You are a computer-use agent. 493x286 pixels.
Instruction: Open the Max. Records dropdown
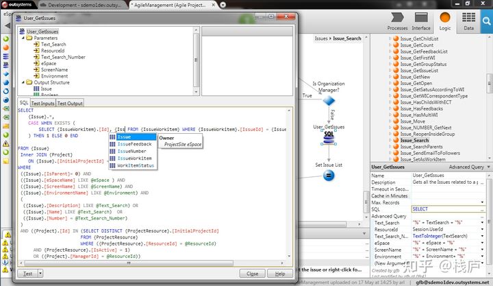tap(482, 202)
